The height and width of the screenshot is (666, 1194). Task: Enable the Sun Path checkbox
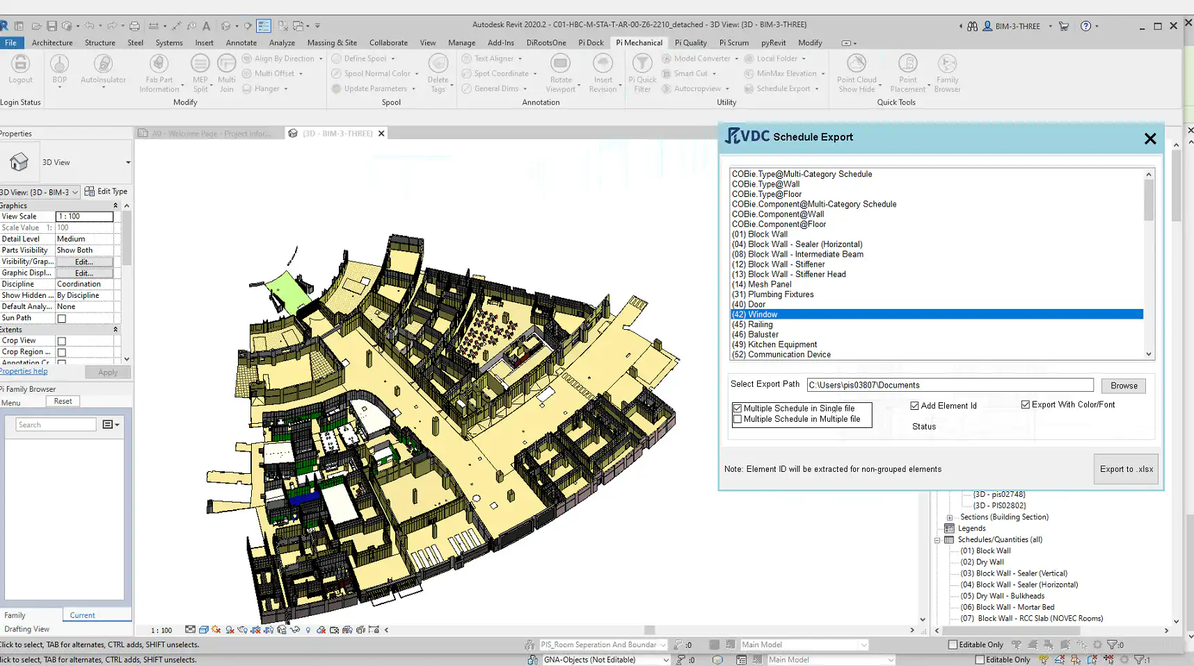(x=61, y=319)
